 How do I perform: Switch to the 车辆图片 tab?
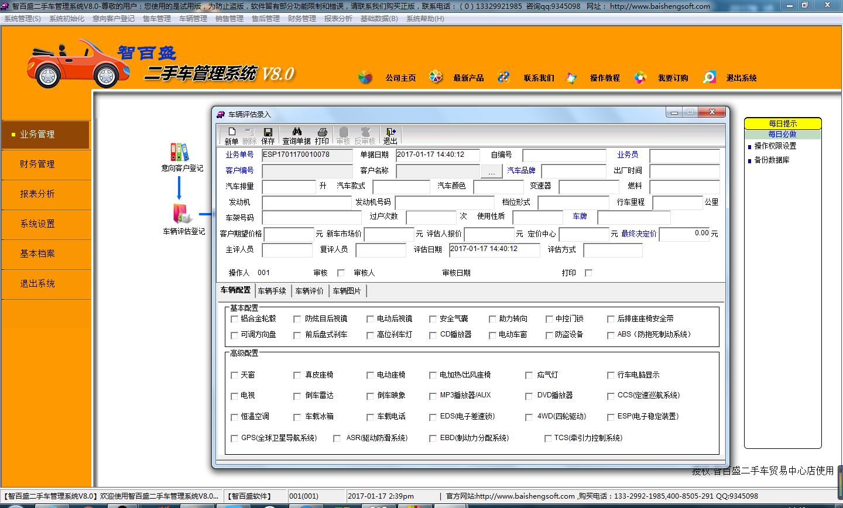coord(347,291)
